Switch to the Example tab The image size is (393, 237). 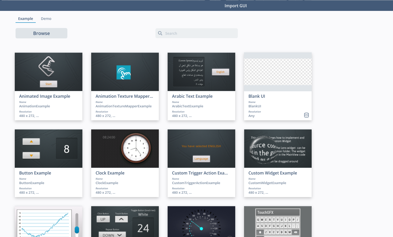[26, 19]
